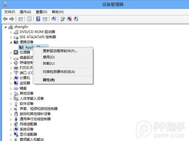Click the 其他设备 unknown device icon
This screenshot has height=141, width=189.
16,93
